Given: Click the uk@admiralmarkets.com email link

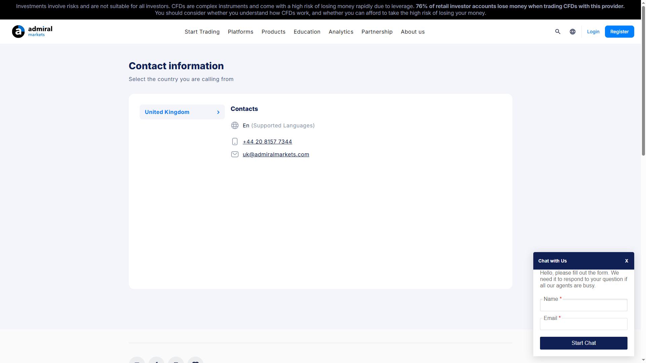Looking at the screenshot, I should (x=276, y=154).
